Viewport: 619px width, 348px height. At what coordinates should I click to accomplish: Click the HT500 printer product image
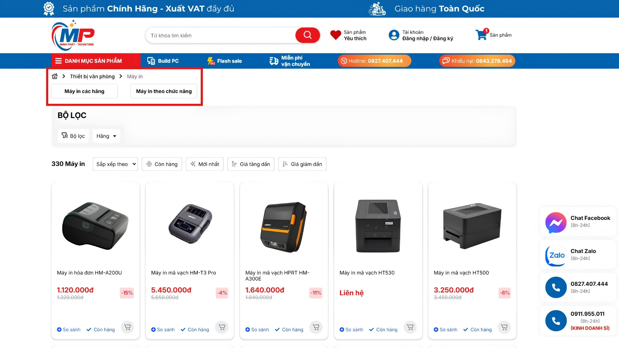point(472,226)
